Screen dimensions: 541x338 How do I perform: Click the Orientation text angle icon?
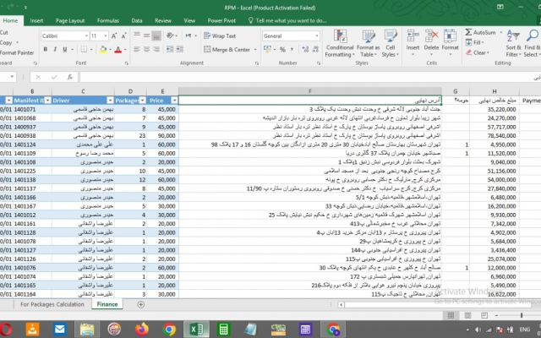[x=170, y=35]
